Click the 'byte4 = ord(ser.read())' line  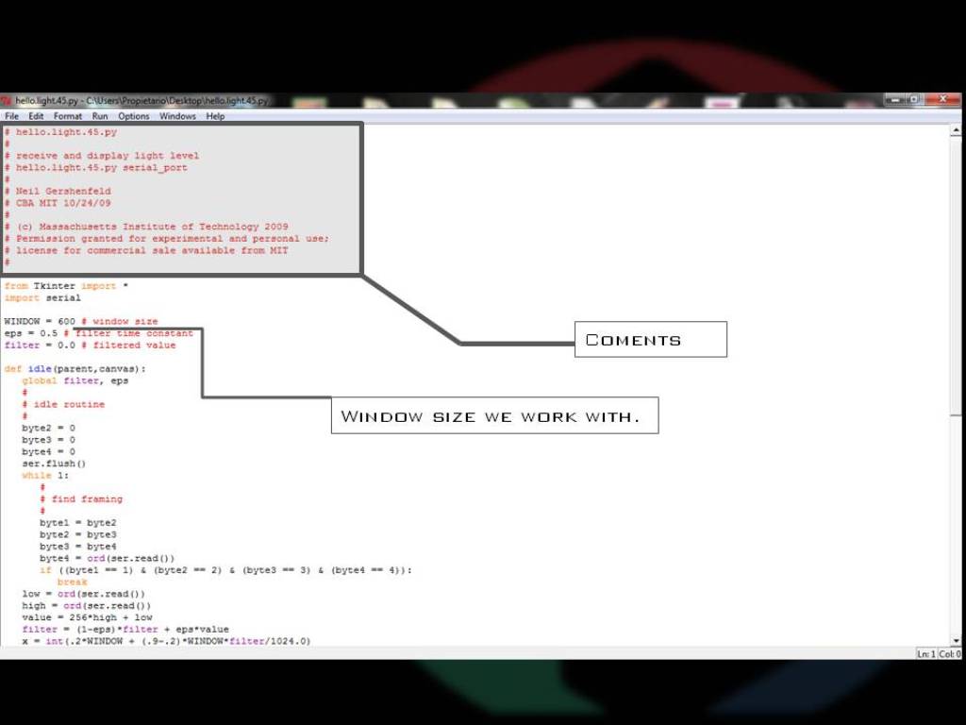tap(108, 559)
